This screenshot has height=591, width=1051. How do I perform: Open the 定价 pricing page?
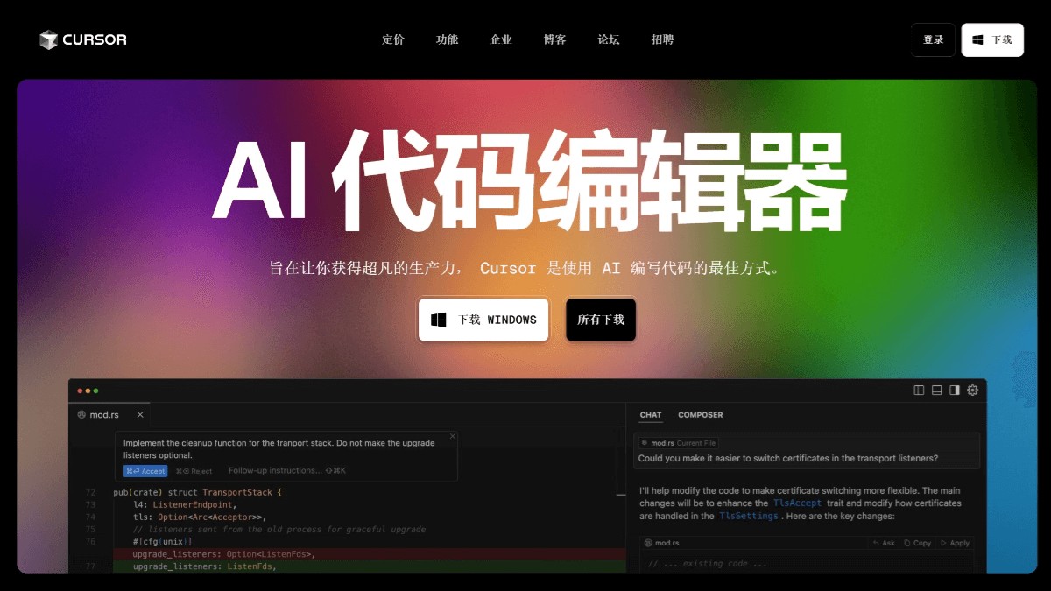click(393, 39)
